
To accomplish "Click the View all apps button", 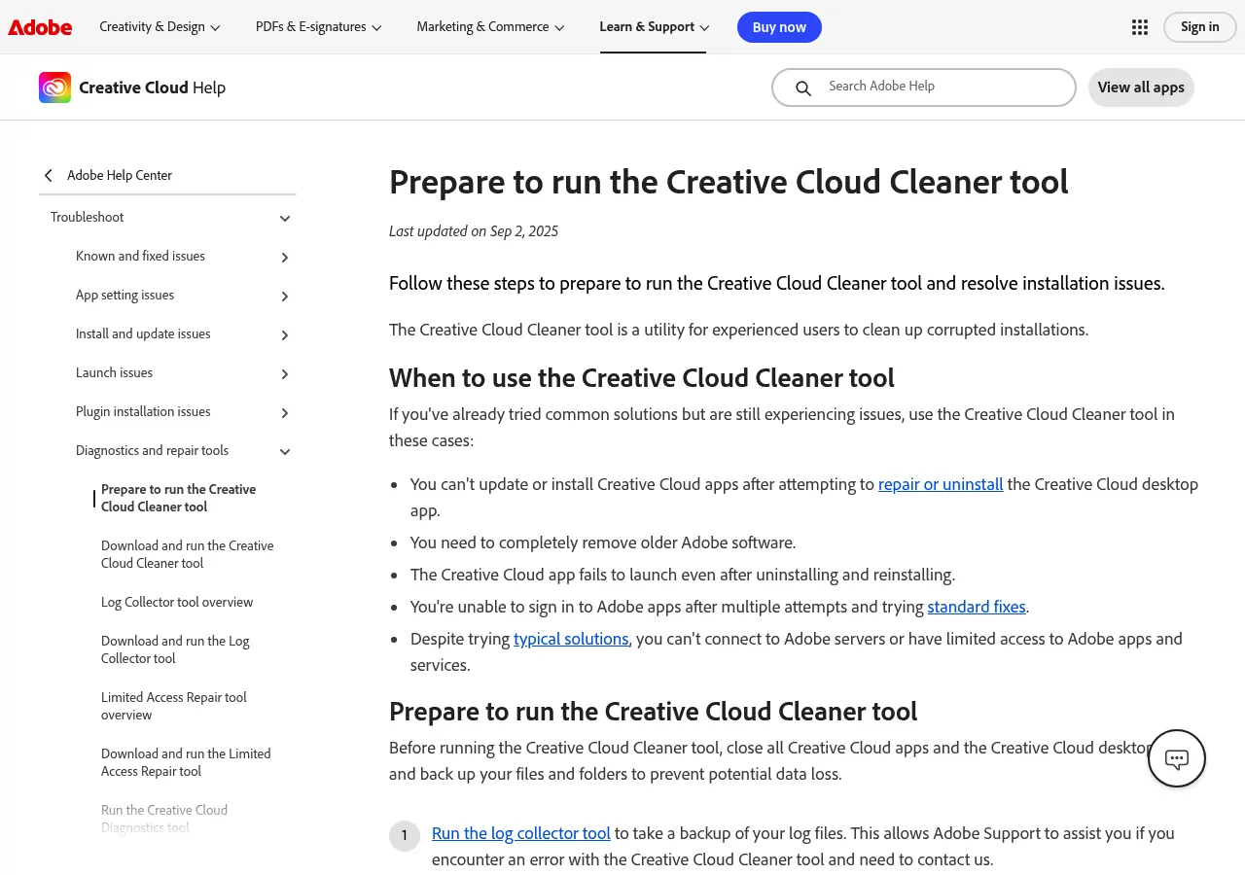I will coord(1141,87).
